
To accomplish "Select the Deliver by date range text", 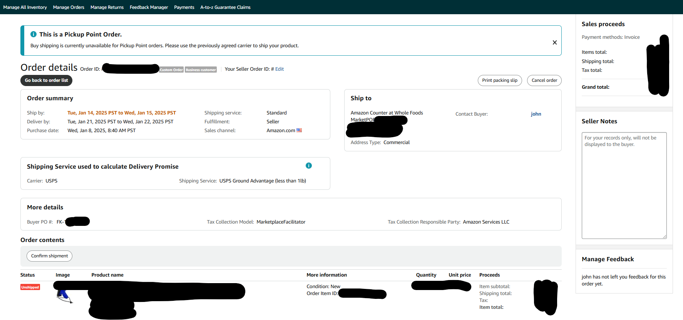I will [x=121, y=122].
